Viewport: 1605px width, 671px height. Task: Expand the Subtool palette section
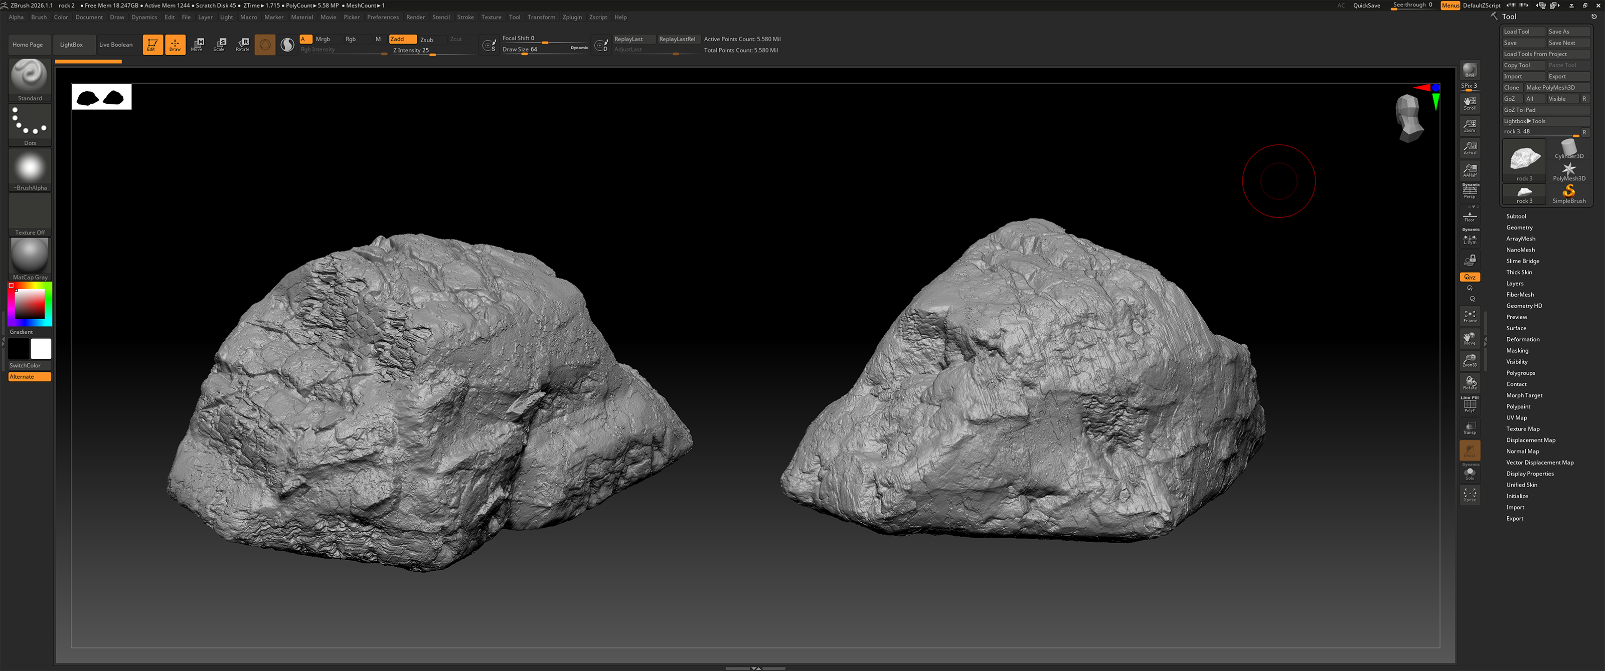click(x=1515, y=216)
